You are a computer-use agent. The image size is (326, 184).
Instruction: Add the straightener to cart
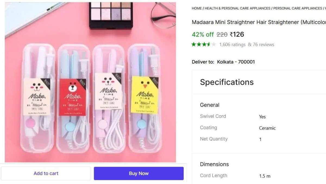click(46, 173)
